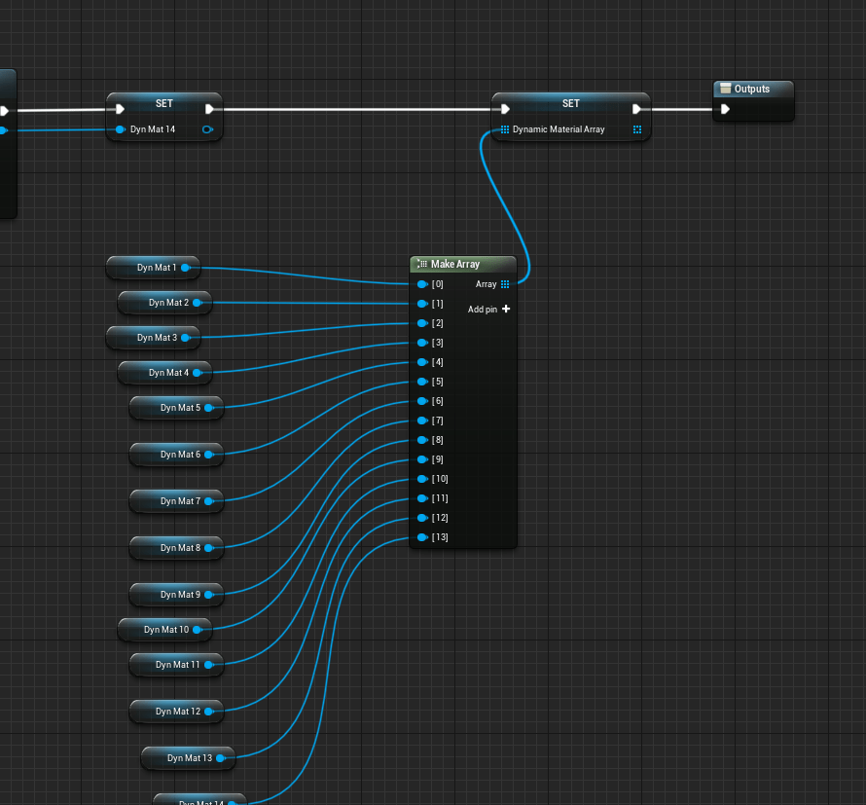Click Make Array input pin [7]
Image resolution: width=866 pixels, height=805 pixels.
pos(422,421)
